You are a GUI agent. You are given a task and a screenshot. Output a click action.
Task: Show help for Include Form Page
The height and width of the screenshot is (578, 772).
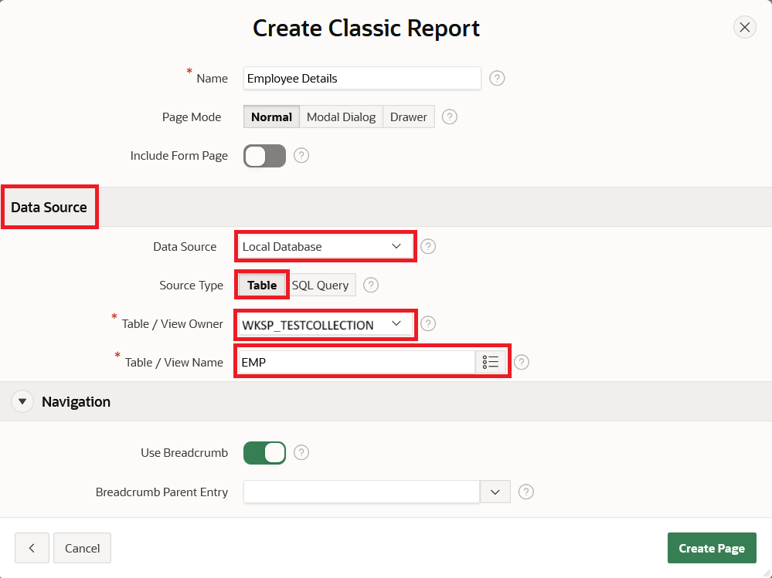(x=301, y=155)
